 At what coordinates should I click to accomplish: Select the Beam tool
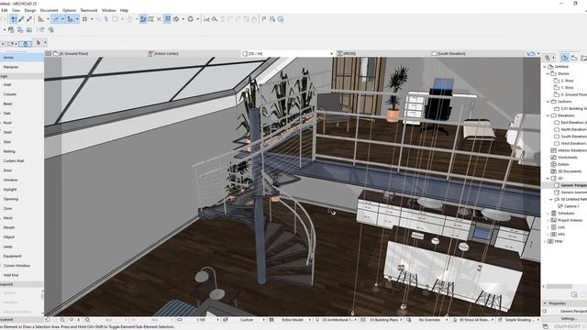click(8, 104)
